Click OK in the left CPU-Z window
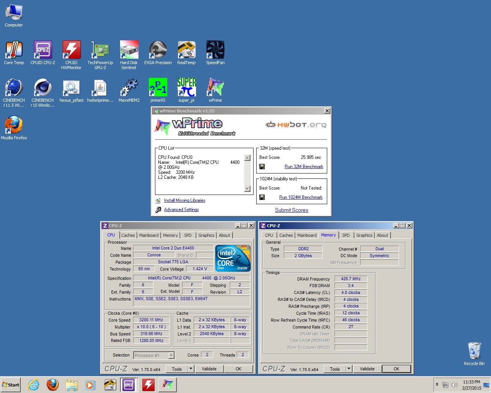Viewport: 491px width, 393px height. pos(239,369)
